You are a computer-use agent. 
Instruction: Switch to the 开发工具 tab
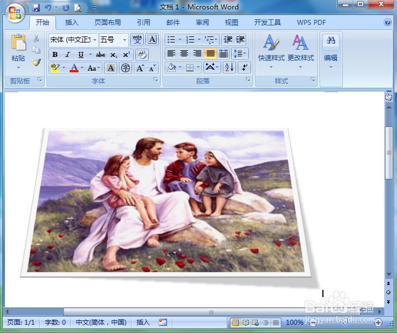[x=268, y=23]
